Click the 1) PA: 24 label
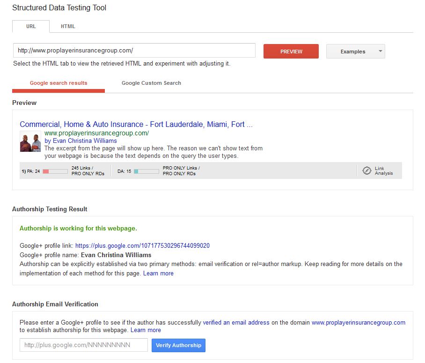 (x=30, y=171)
